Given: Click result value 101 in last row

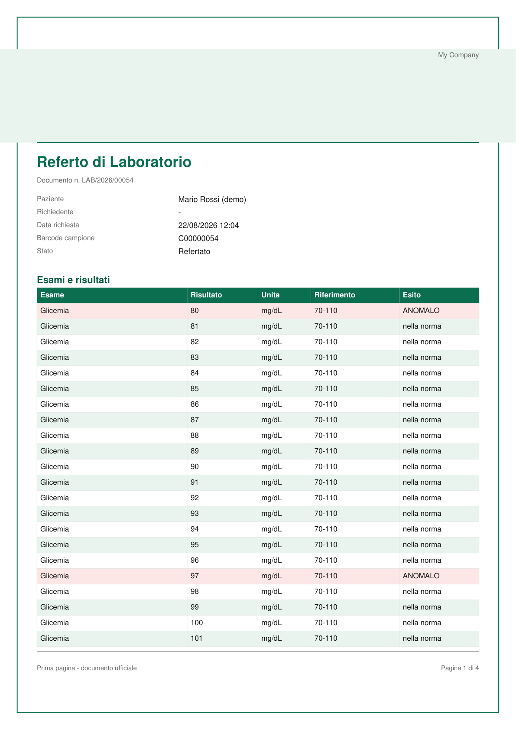Looking at the screenshot, I should (x=197, y=639).
